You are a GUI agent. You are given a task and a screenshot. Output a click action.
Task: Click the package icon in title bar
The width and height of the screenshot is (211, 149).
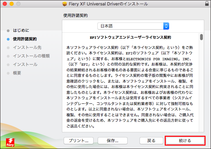coord(64,4)
